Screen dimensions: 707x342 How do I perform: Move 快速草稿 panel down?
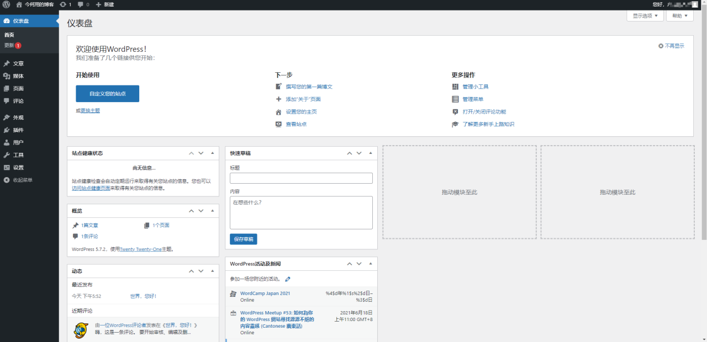[x=360, y=153]
